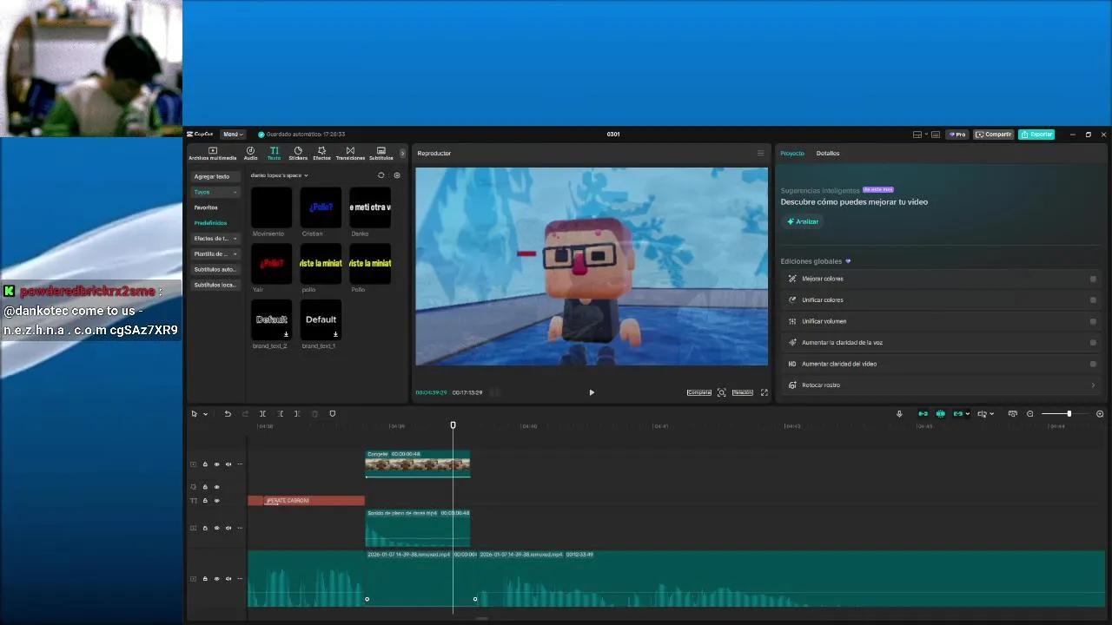
Task: Open the Efectos panel
Action: click(x=321, y=154)
